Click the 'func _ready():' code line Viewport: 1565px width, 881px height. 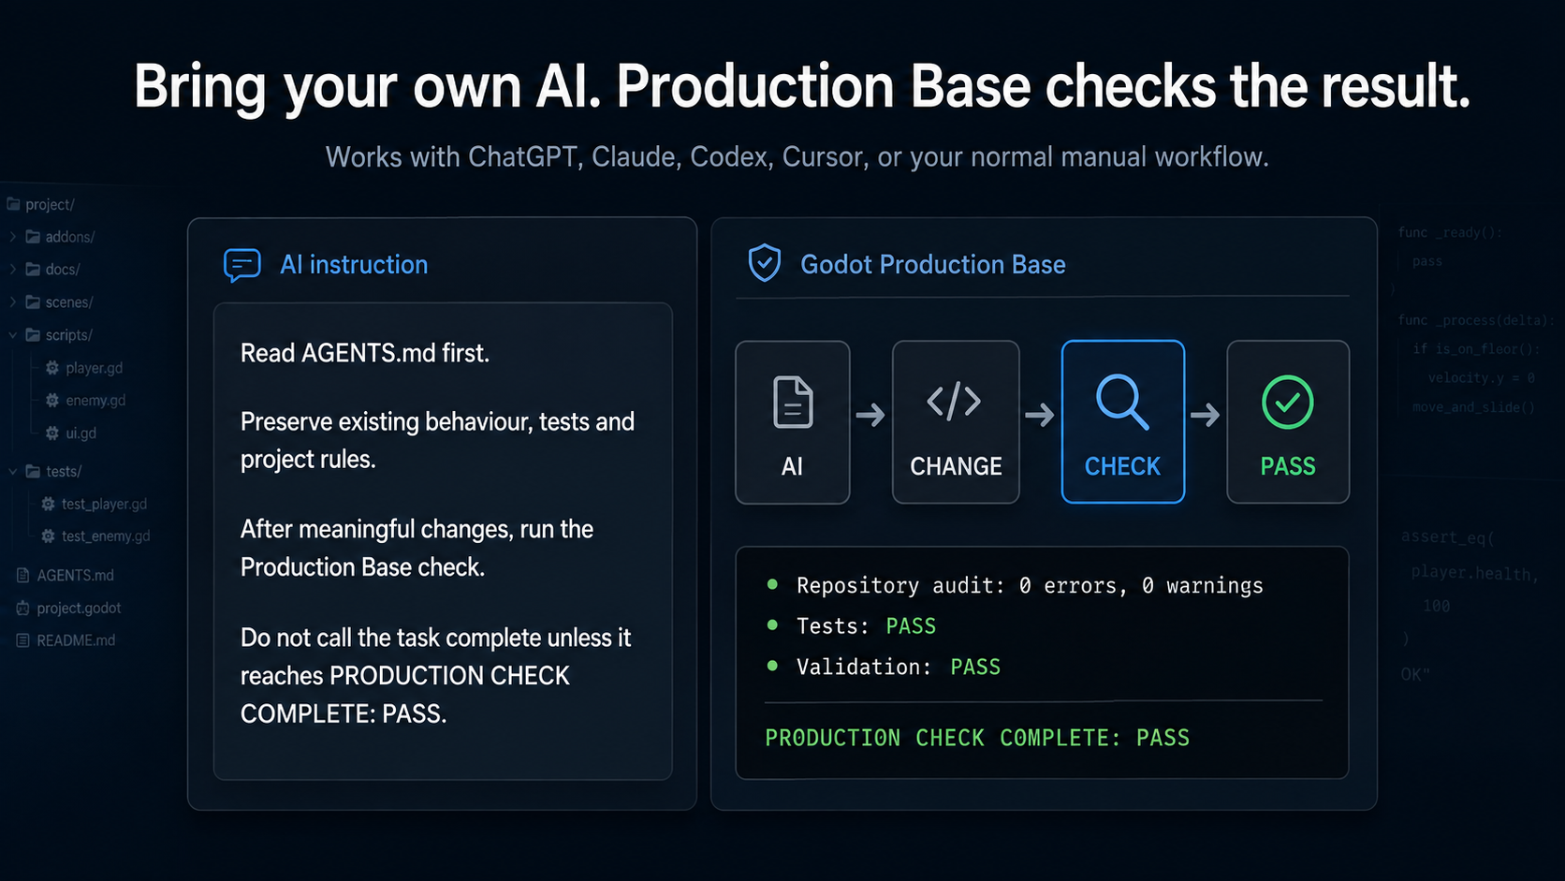[1450, 232]
